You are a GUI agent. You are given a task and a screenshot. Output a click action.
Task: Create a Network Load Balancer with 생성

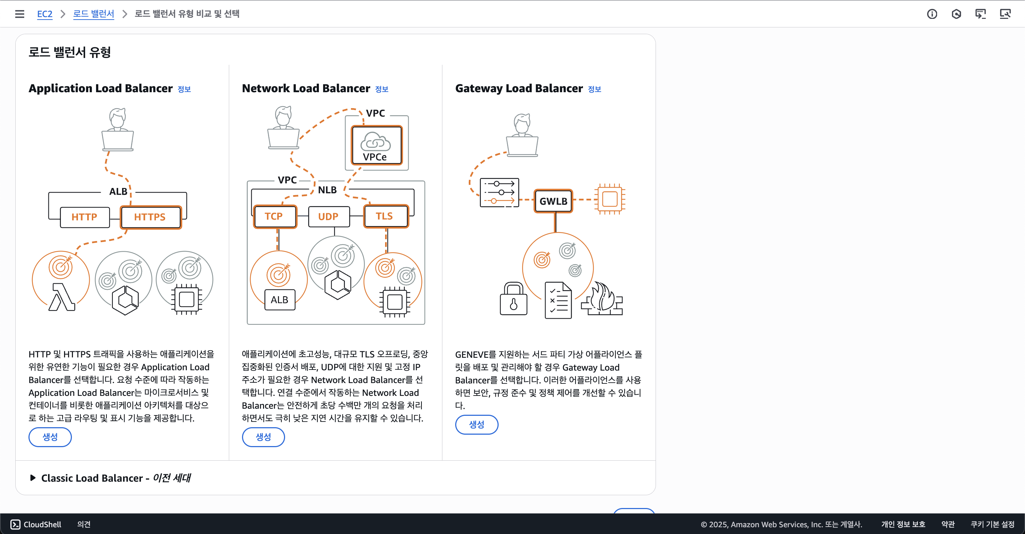[263, 437]
